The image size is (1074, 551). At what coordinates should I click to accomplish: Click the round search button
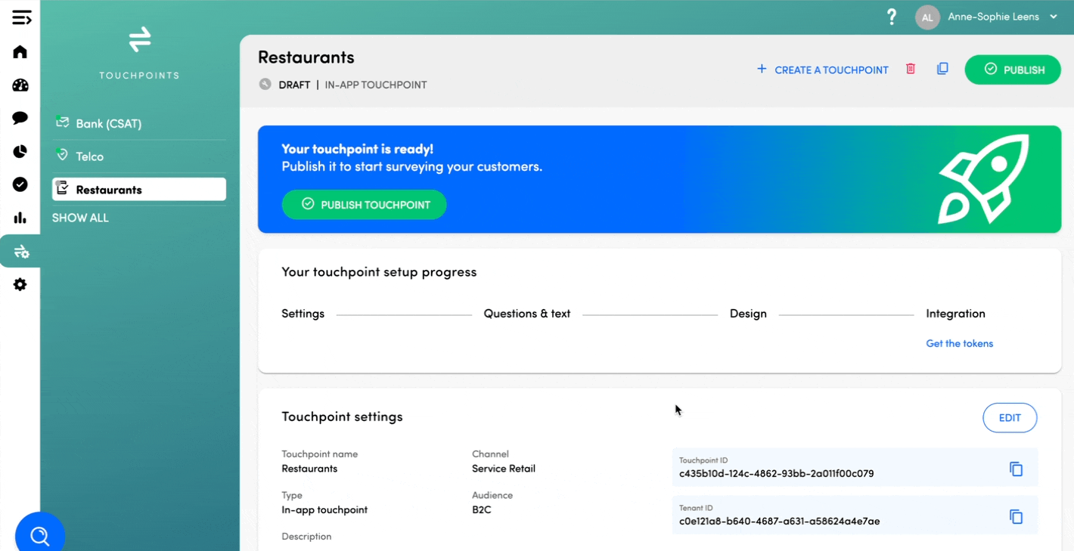click(40, 535)
